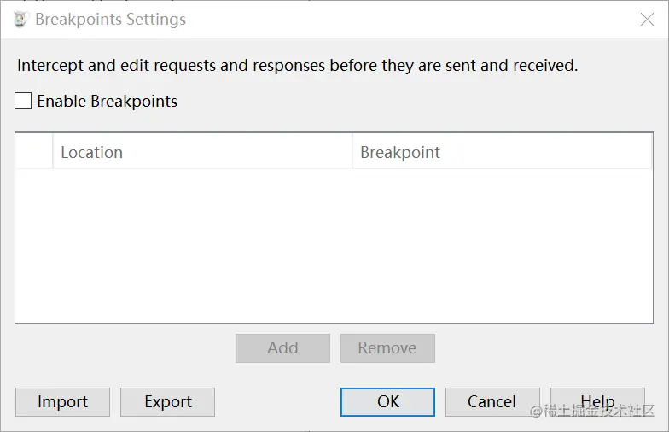Sort by the Location column header
Image resolution: width=669 pixels, height=432 pixels.
pyautogui.click(x=202, y=152)
